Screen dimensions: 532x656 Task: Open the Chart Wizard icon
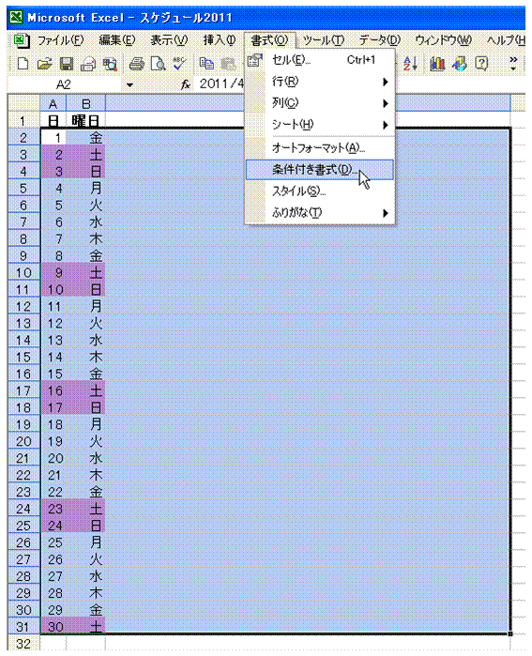tap(437, 64)
